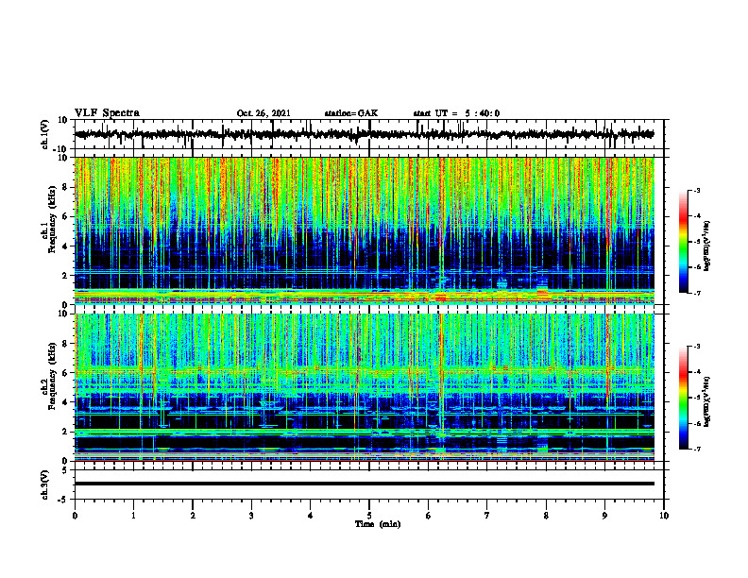Click the time axis tick label '2'
This screenshot has width=748, height=578.
pos(193,516)
